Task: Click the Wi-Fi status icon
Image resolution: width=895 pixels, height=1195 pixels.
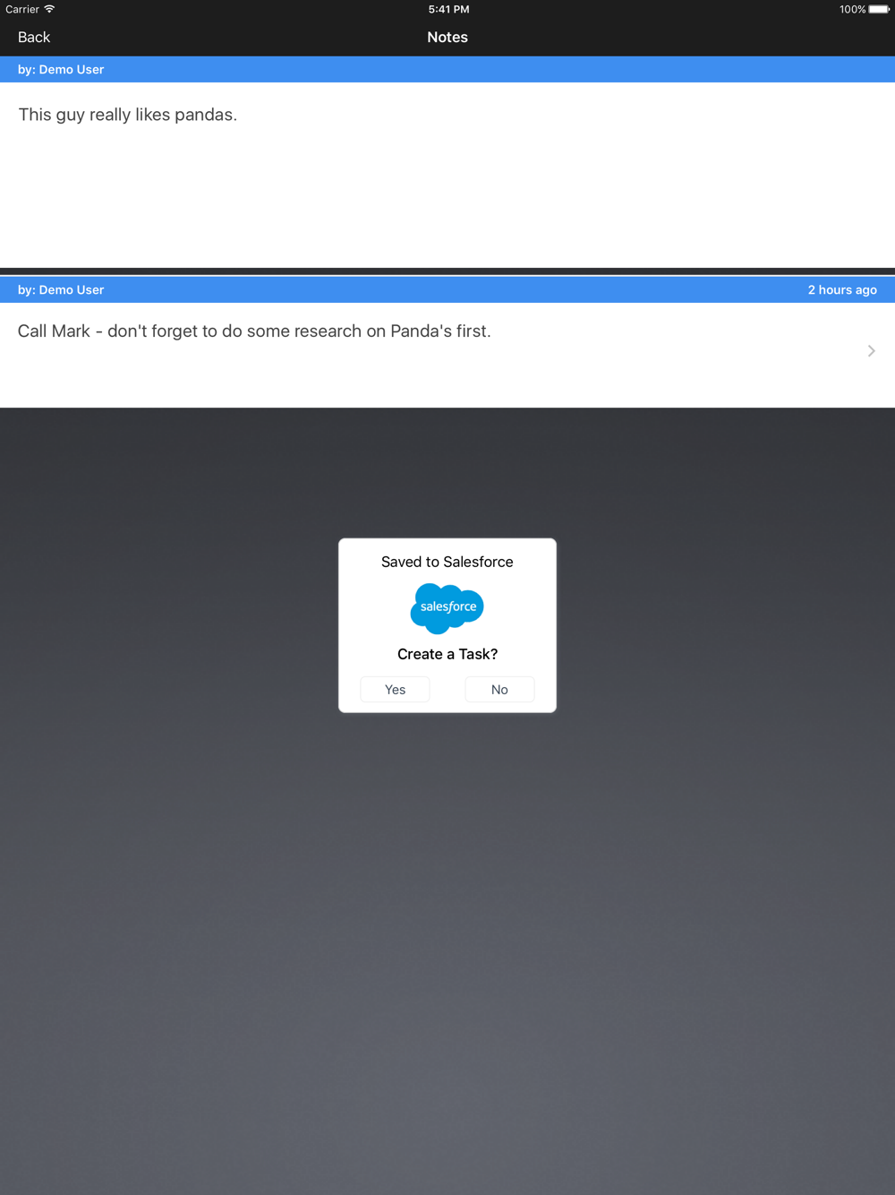Action: (49, 9)
